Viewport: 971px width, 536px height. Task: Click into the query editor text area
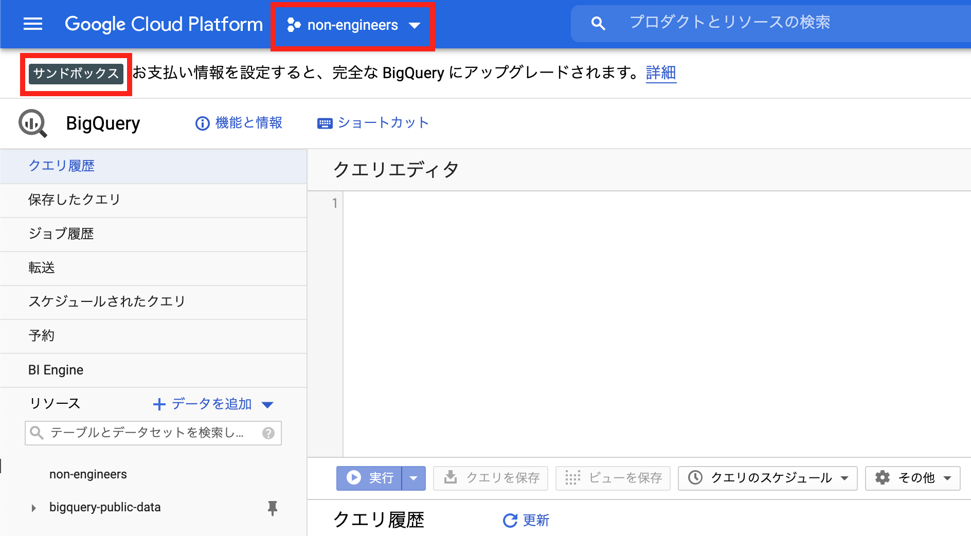(657, 324)
